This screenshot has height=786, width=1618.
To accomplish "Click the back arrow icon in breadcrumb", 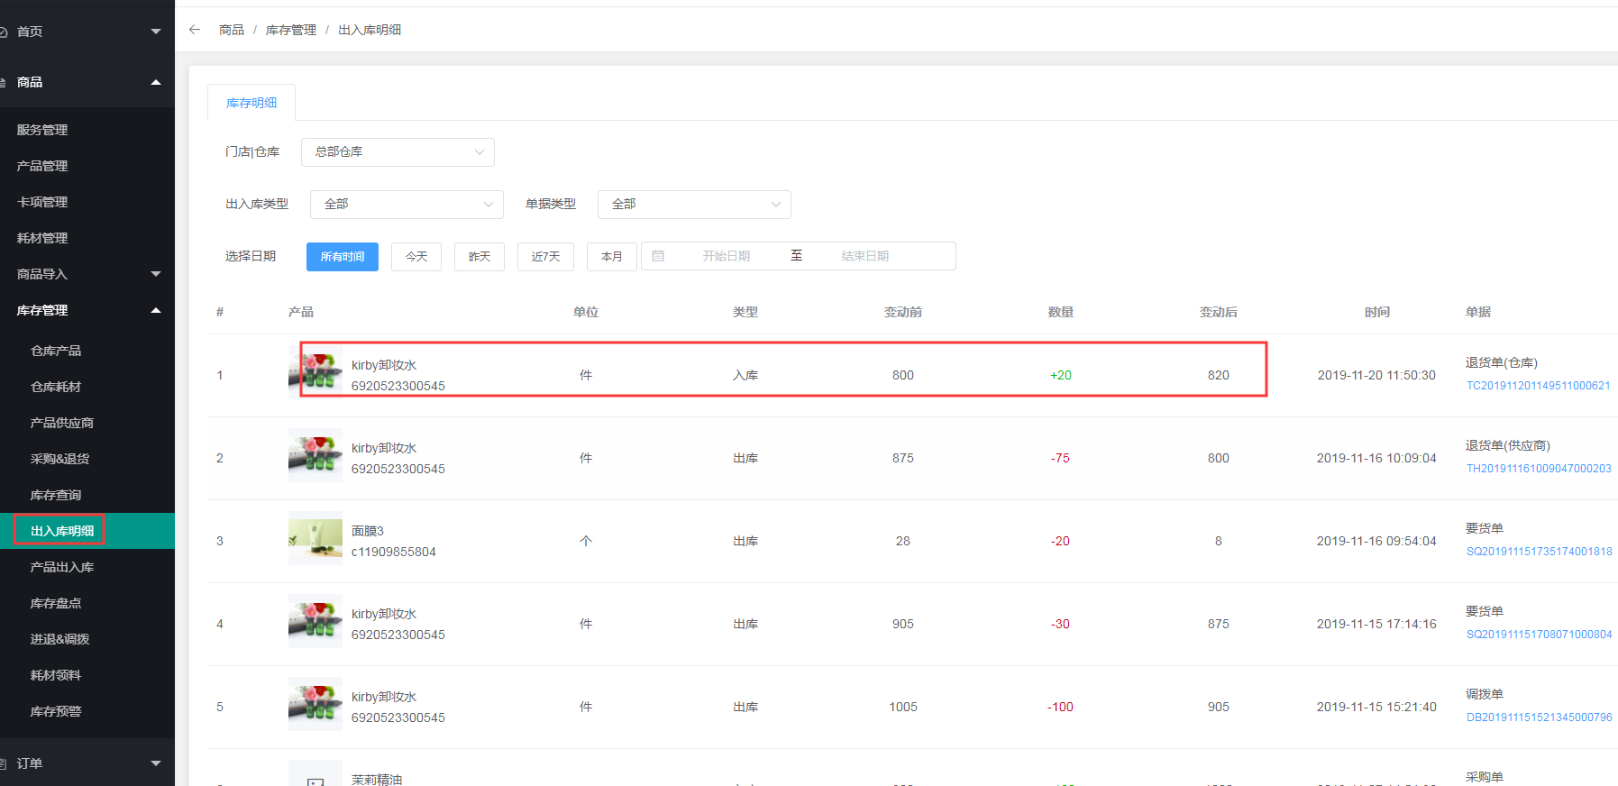I will [x=195, y=30].
